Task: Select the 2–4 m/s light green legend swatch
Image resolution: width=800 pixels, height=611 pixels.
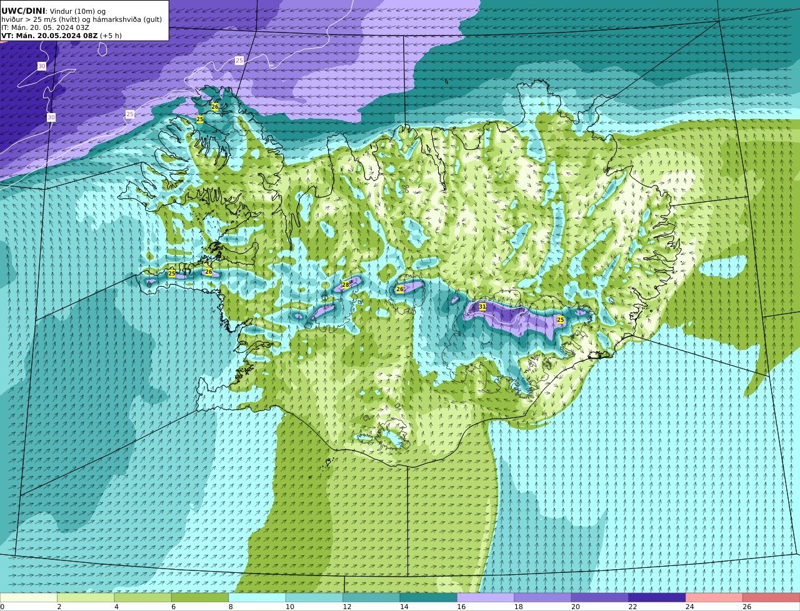Action: click(x=86, y=597)
